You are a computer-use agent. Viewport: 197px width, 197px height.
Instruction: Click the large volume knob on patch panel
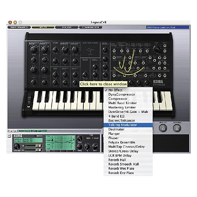[x=156, y=48]
